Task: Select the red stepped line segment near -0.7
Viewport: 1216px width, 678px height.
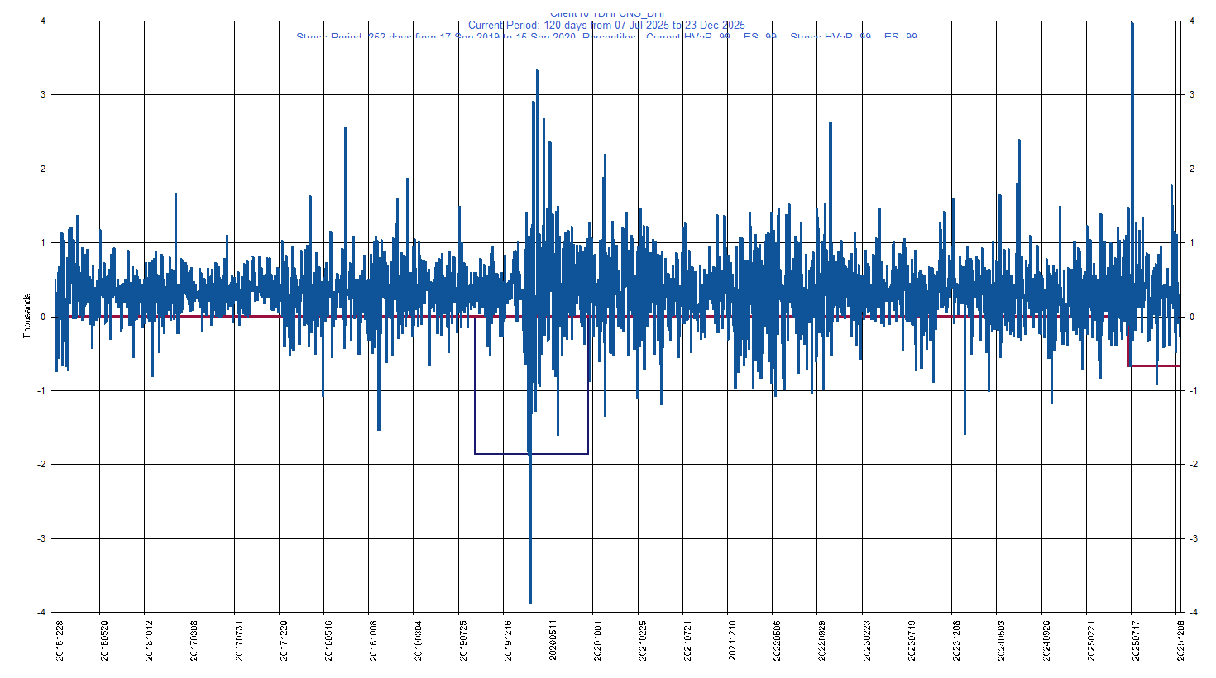Action: point(1155,365)
